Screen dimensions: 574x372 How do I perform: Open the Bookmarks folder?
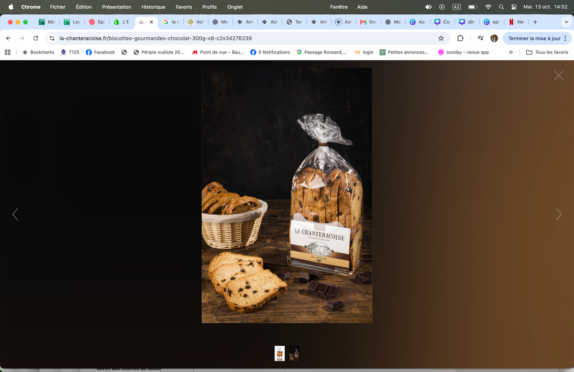point(38,52)
